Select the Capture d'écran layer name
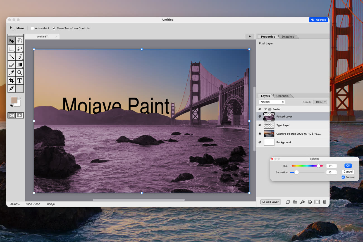Image resolution: width=363 pixels, height=242 pixels. [298, 134]
